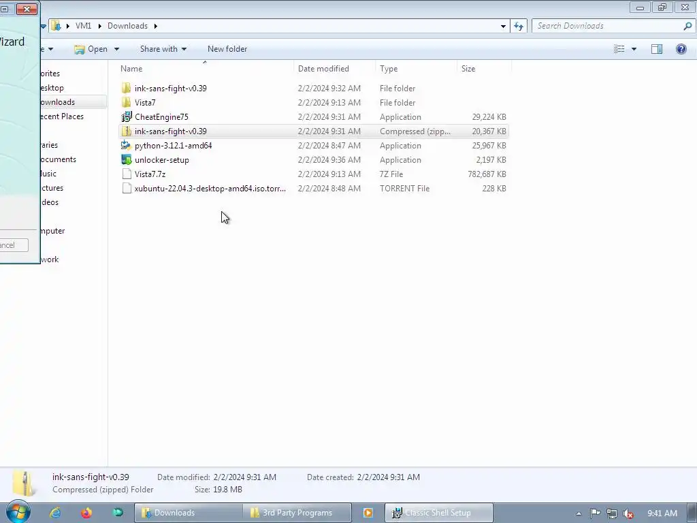Click the New folder button
The height and width of the screenshot is (523, 697).
pyautogui.click(x=227, y=49)
